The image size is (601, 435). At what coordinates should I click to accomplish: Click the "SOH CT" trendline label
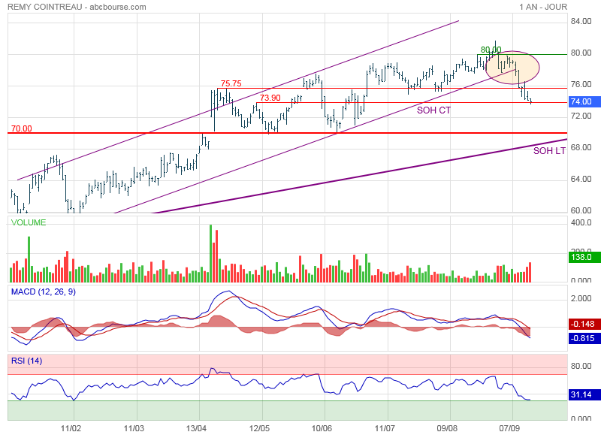[x=434, y=110]
